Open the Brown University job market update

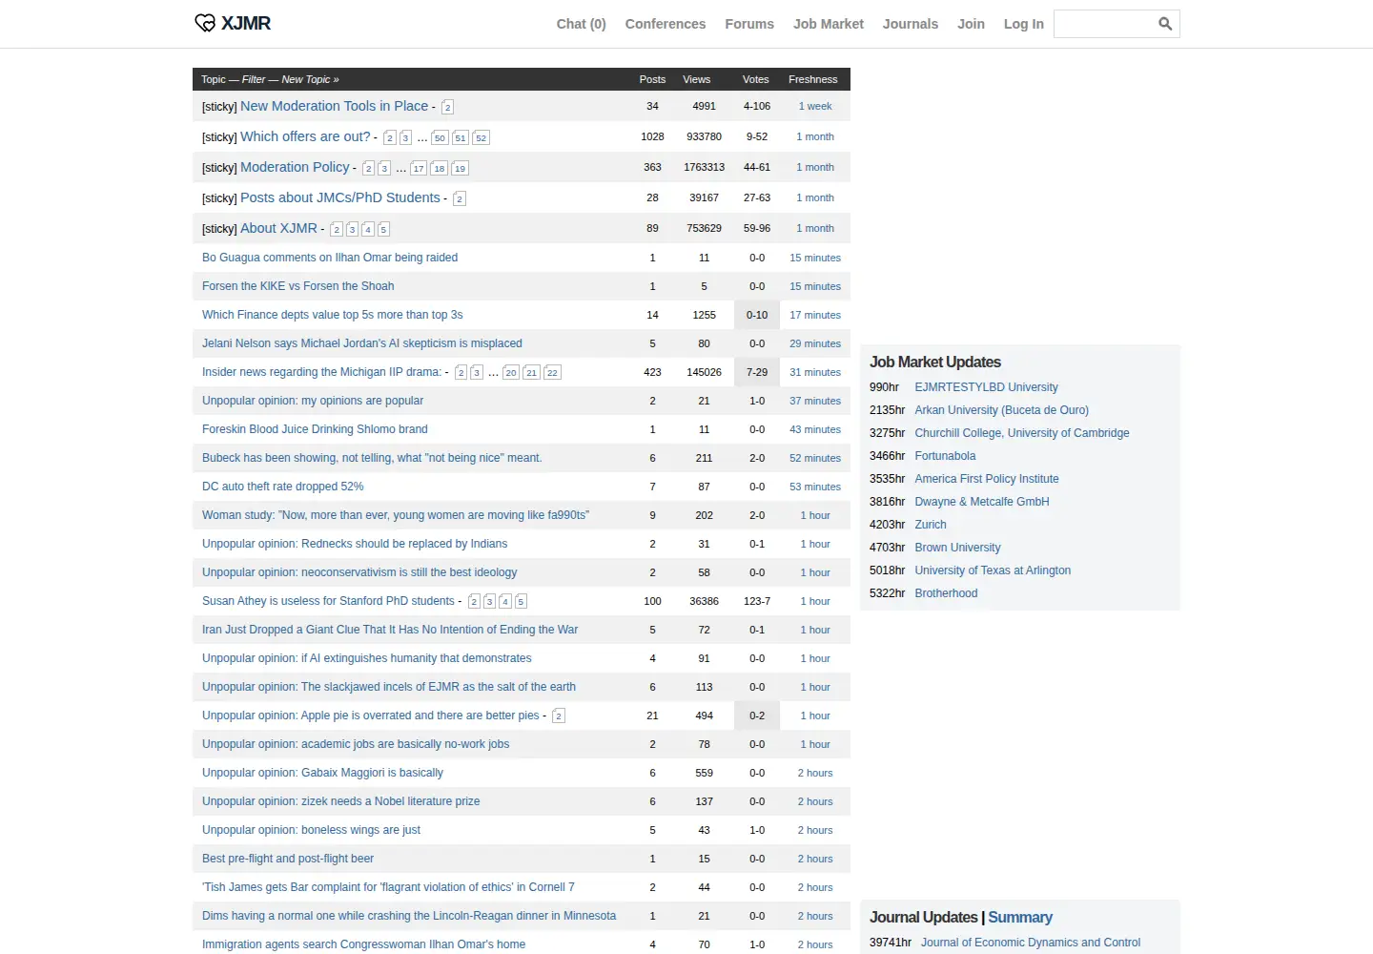957,548
